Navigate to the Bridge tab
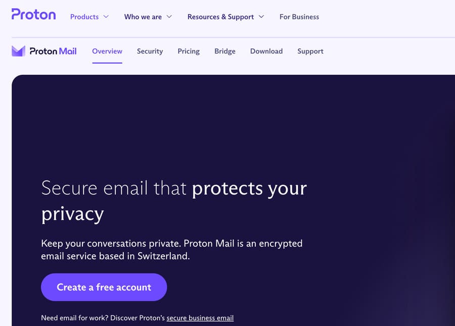This screenshot has width=455, height=326. coord(225,51)
